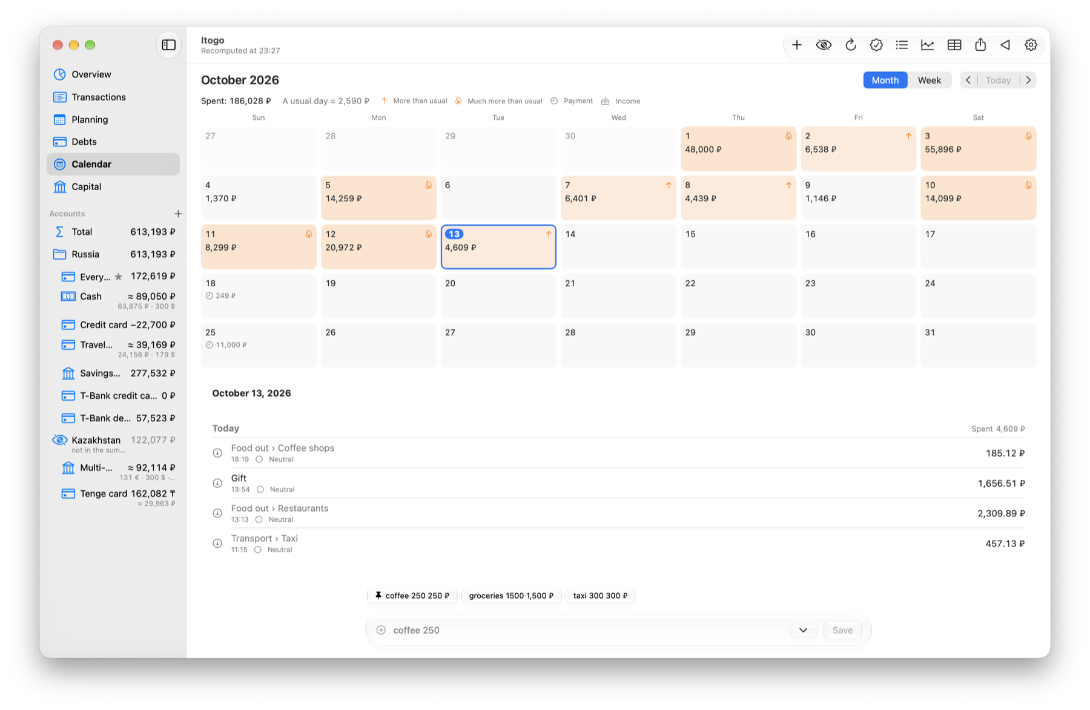Screen dimensions: 1090x710
Task: Click the Today button in the calendar header
Action: pyautogui.click(x=998, y=81)
